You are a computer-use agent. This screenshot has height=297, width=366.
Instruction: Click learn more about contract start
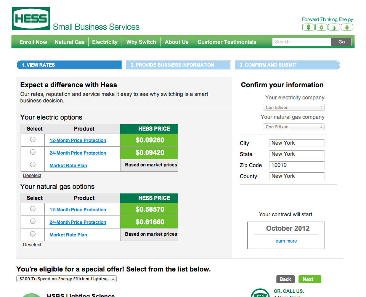pyautogui.click(x=286, y=241)
